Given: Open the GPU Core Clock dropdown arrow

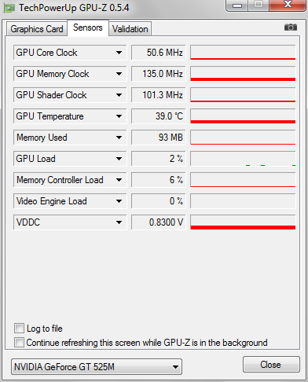Looking at the screenshot, I should coord(119,53).
